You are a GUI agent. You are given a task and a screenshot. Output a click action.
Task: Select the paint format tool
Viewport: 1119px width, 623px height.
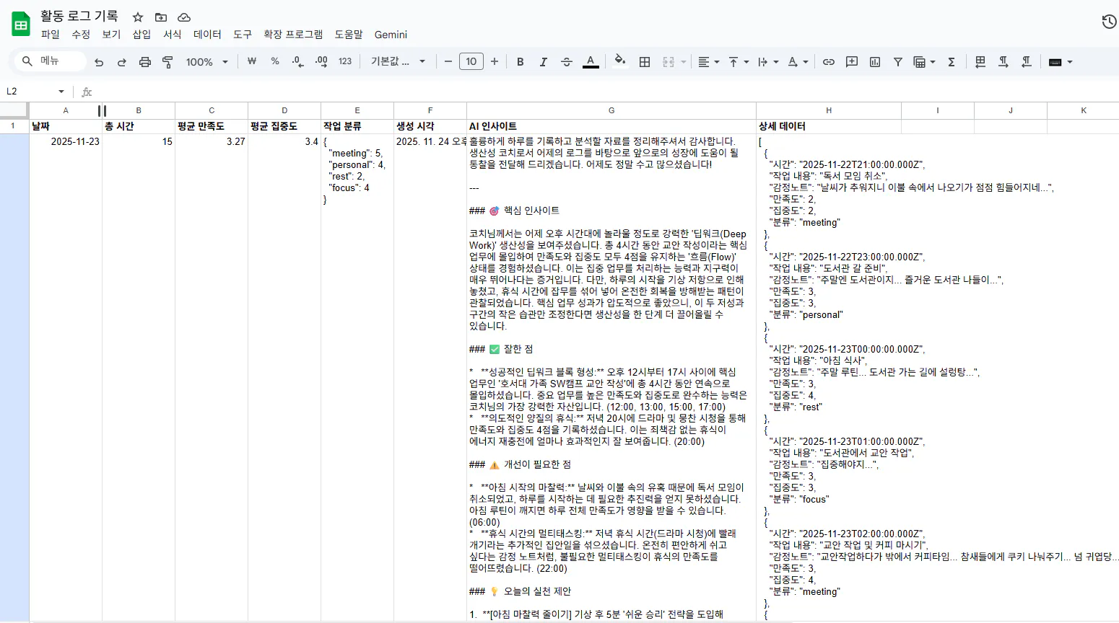click(x=167, y=61)
